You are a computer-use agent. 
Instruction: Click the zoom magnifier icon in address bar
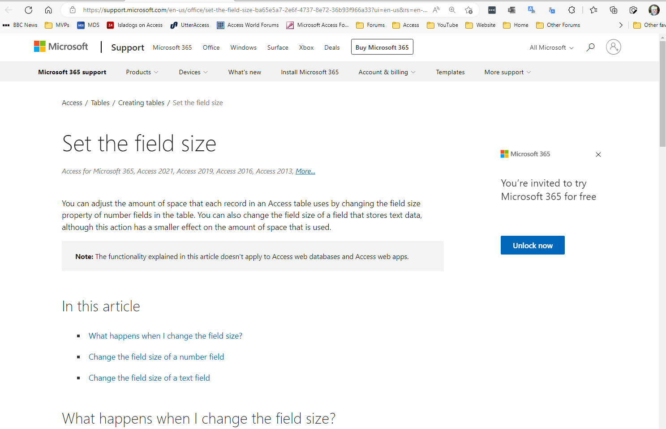452,10
